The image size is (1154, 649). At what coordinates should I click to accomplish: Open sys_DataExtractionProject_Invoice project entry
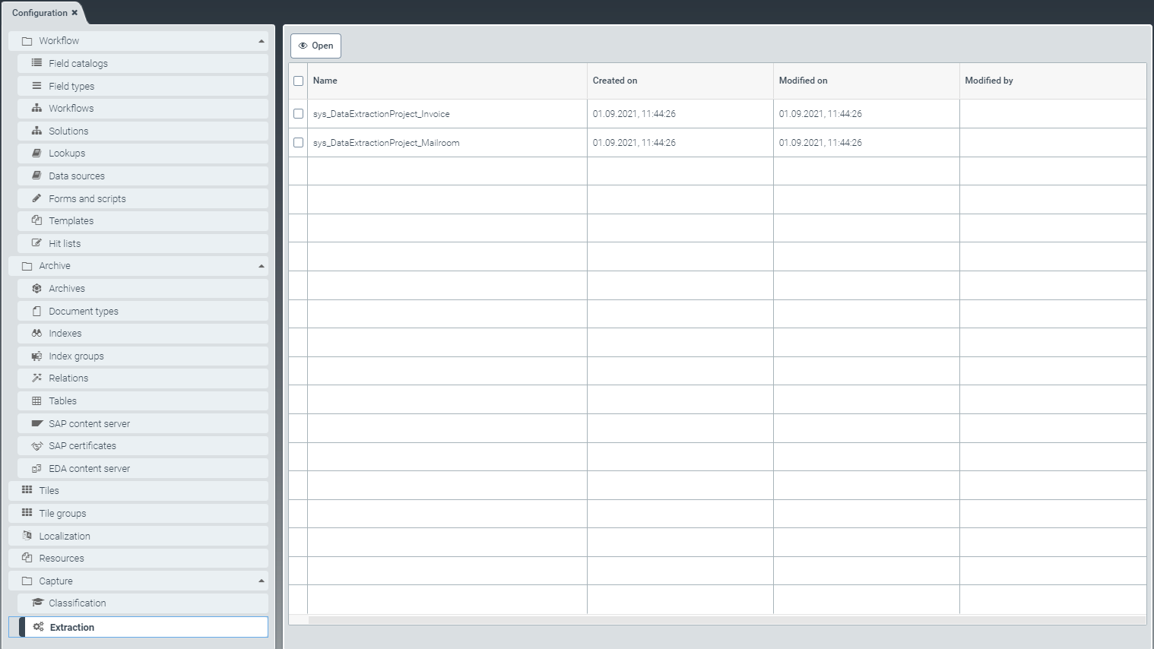382,114
